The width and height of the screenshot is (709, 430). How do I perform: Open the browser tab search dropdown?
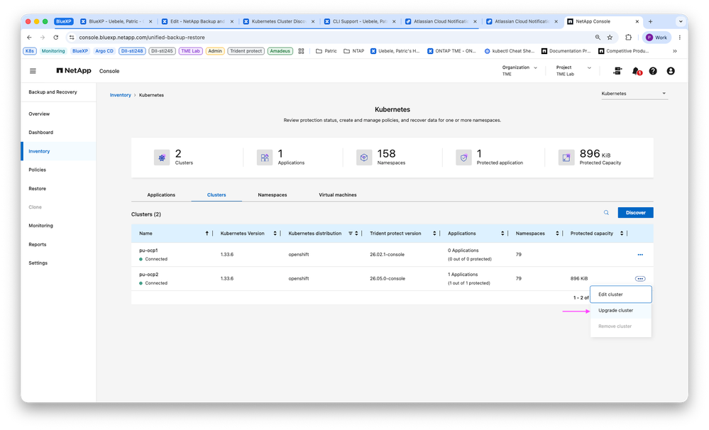681,21
